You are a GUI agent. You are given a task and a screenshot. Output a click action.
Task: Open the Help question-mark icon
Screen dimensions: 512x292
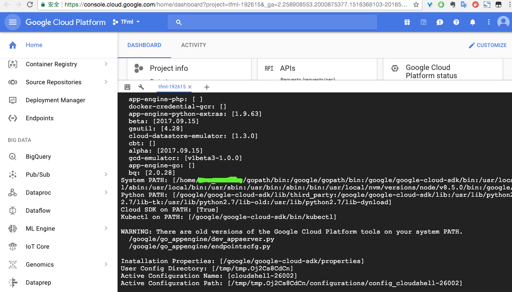pos(456,22)
